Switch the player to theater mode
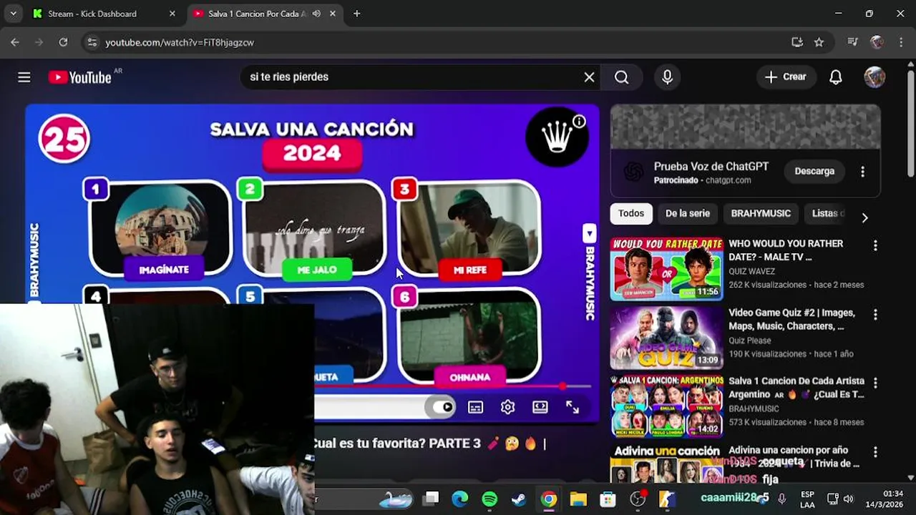The height and width of the screenshot is (515, 916). click(540, 407)
